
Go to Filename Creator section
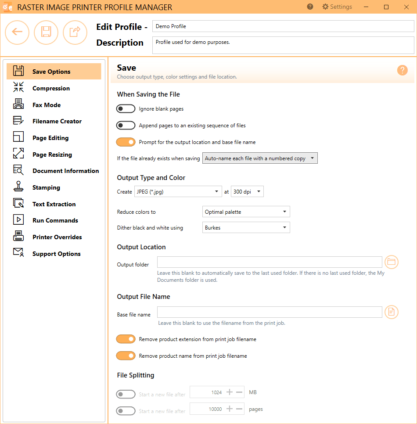coord(57,121)
